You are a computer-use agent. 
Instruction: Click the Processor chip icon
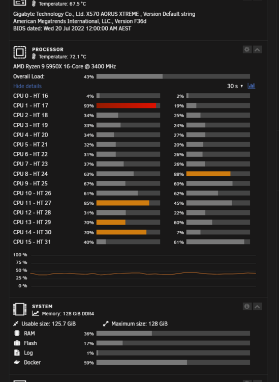[x=20, y=52]
